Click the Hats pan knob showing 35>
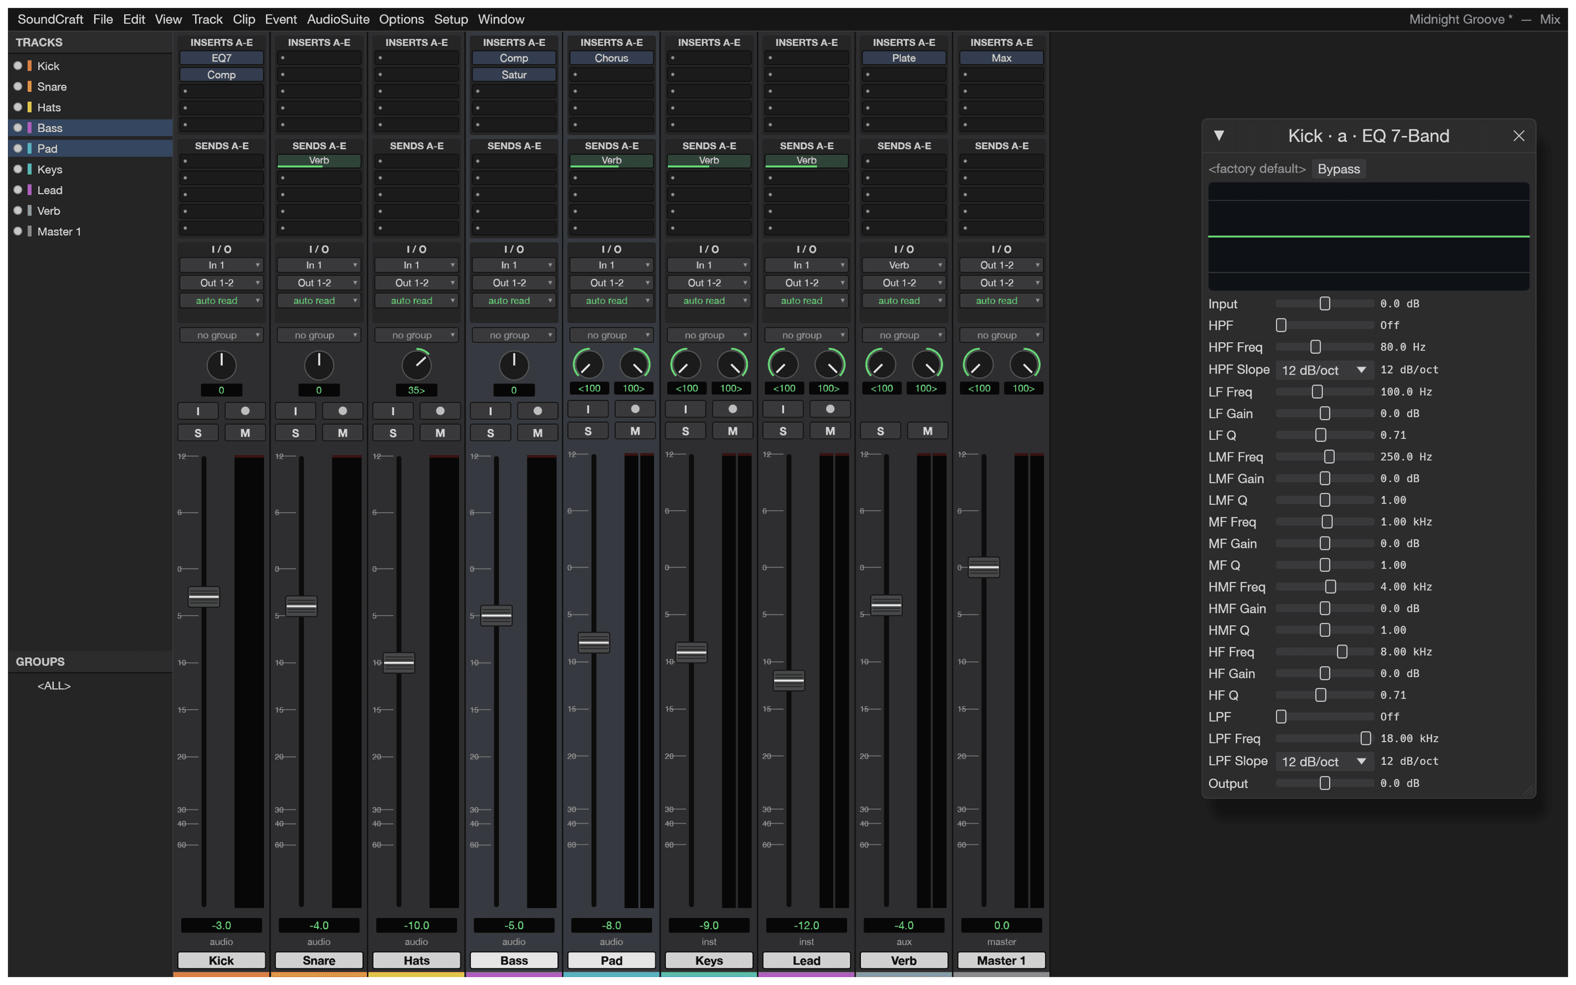The height and width of the screenshot is (985, 1576). (x=416, y=365)
